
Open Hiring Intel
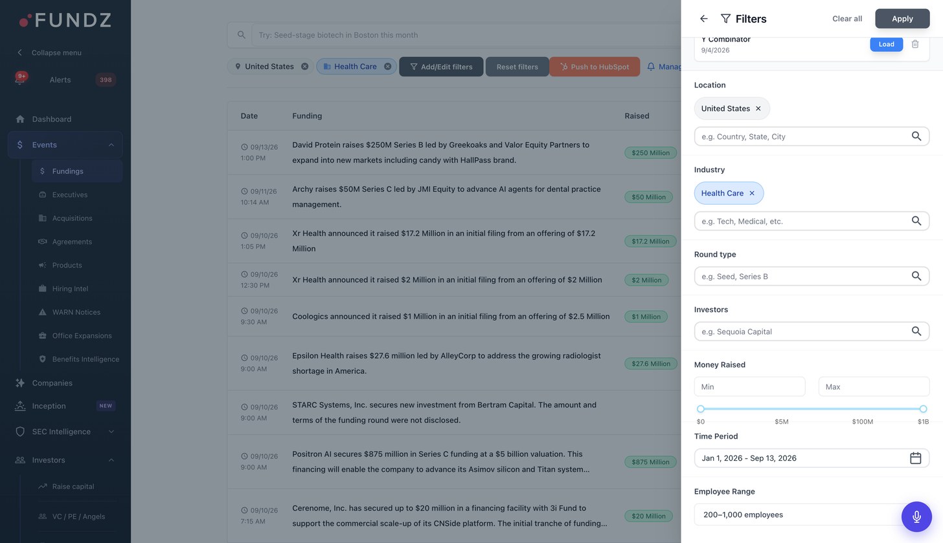tap(70, 289)
